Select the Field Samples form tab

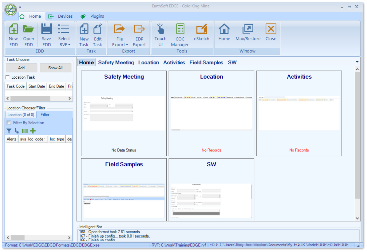(x=206, y=62)
